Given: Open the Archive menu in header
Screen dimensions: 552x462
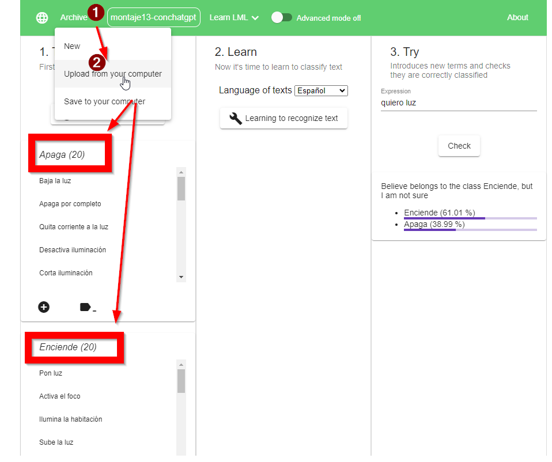Looking at the screenshot, I should click(73, 17).
